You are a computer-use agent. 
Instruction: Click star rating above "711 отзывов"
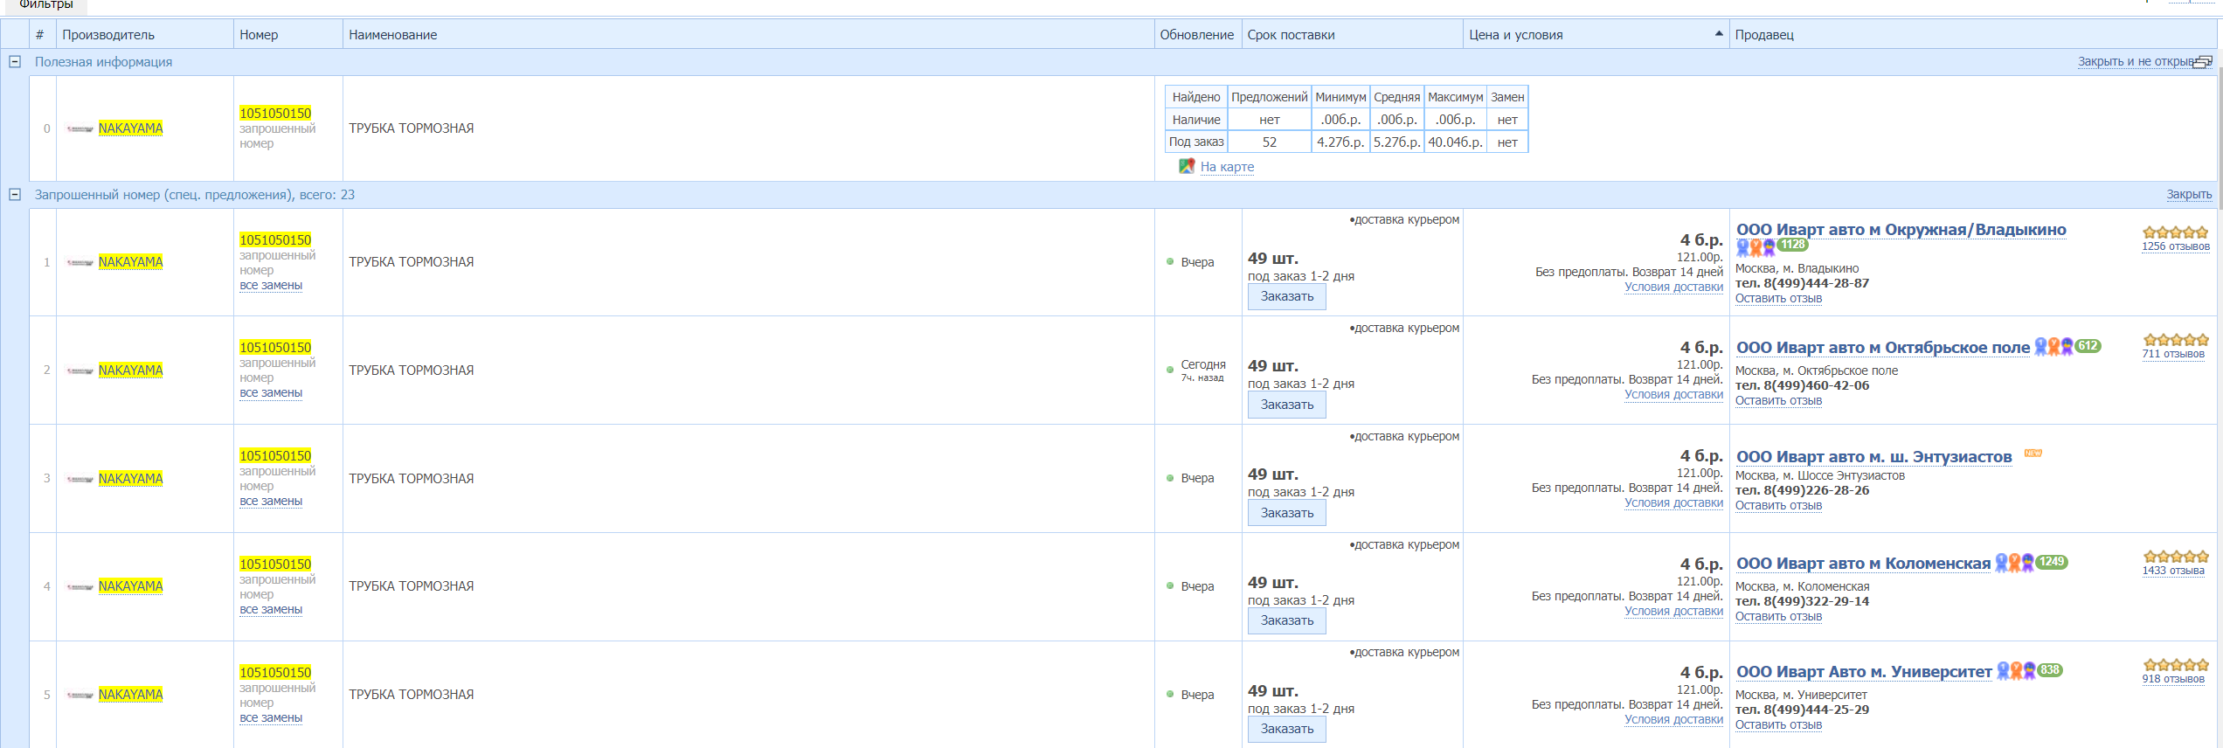tap(2176, 340)
